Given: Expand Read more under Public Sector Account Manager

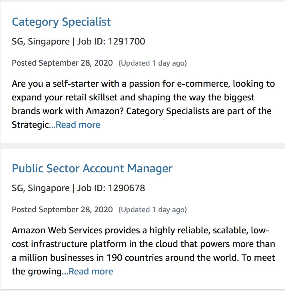Looking at the screenshot, I should pos(91,271).
